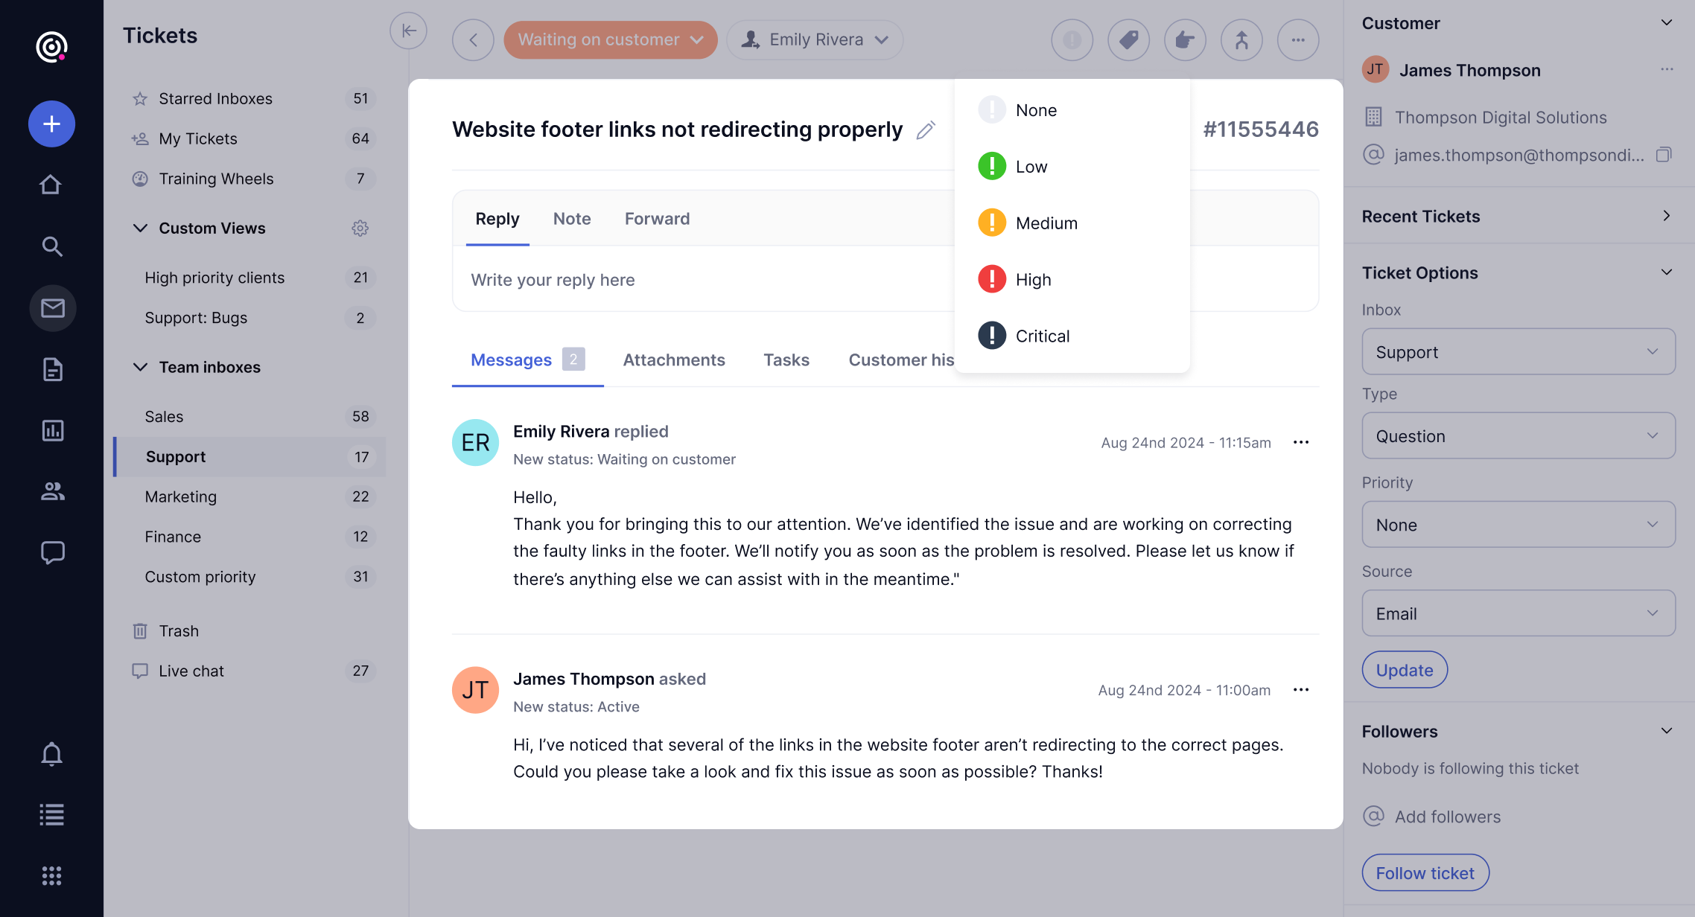Open the tag icon to add ticket tags
This screenshot has height=917, width=1695.
(x=1128, y=39)
